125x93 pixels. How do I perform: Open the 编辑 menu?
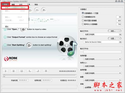pyautogui.click(x=13, y=5)
